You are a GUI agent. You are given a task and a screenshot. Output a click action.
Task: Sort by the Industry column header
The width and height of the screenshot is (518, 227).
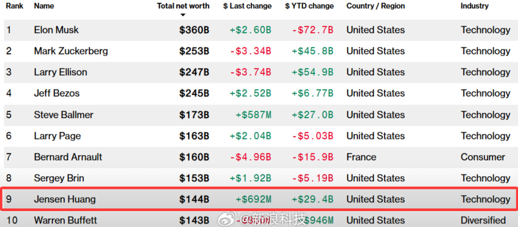pyautogui.click(x=475, y=6)
